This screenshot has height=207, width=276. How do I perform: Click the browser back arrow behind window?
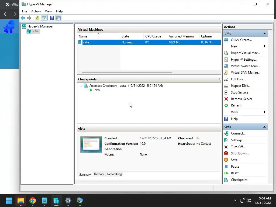pyautogui.click(x=6, y=14)
